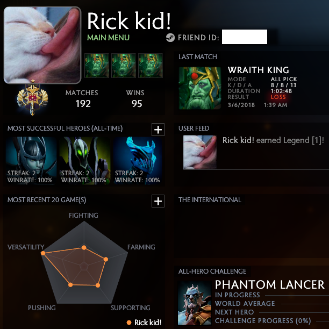Expand the Most Successful Heroes panel
329x329 pixels.
pyautogui.click(x=158, y=130)
